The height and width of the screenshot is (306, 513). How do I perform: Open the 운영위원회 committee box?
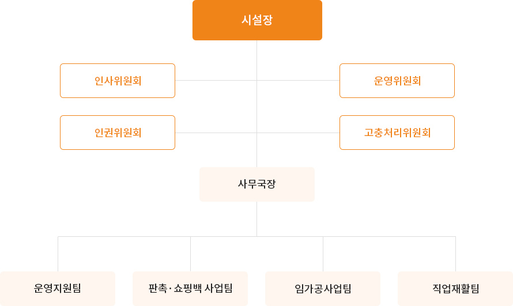pyautogui.click(x=397, y=81)
